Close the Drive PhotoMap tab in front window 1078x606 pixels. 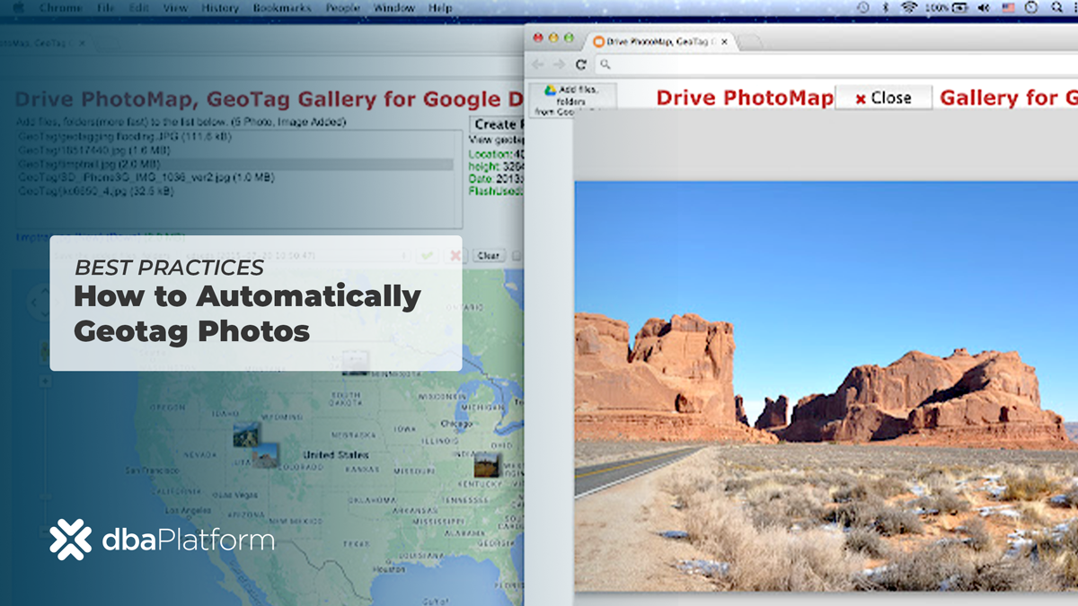click(x=724, y=41)
